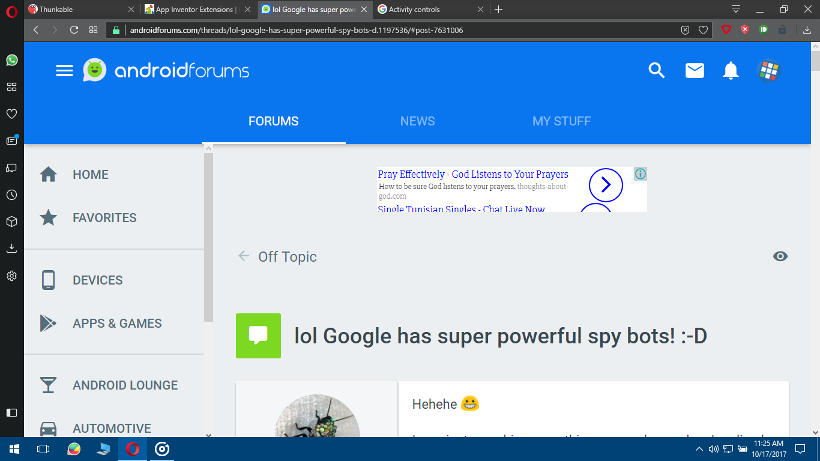Click the ad arrow circle button
The height and width of the screenshot is (461, 820).
tap(606, 185)
